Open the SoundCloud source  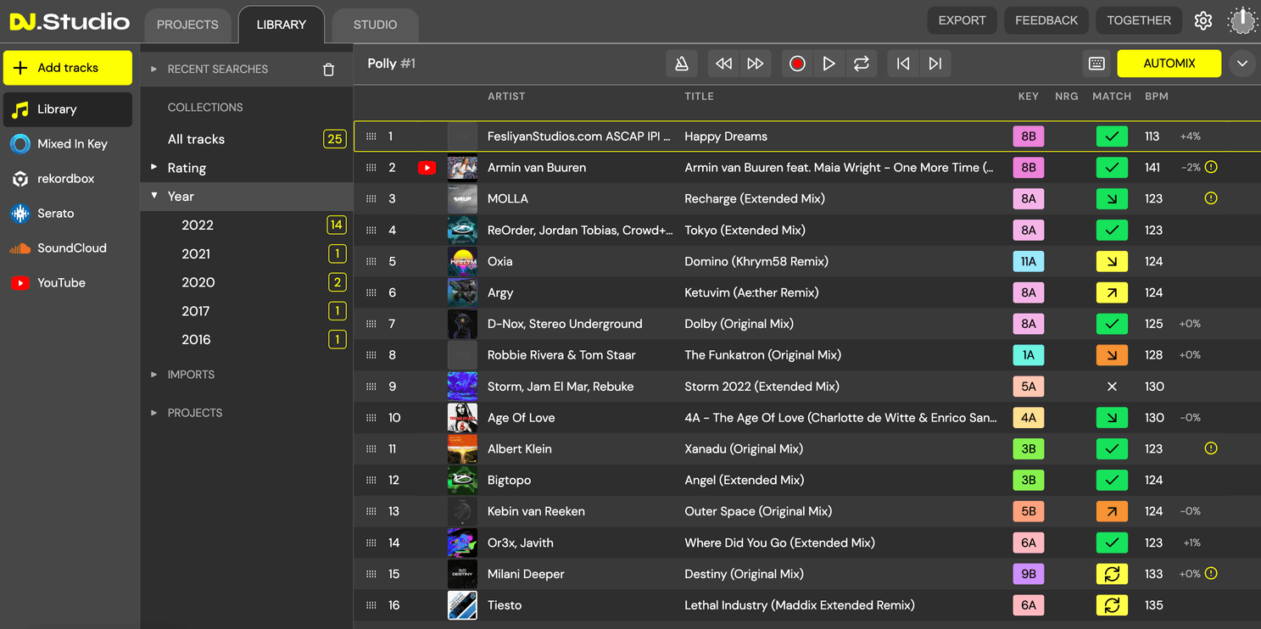click(x=67, y=248)
